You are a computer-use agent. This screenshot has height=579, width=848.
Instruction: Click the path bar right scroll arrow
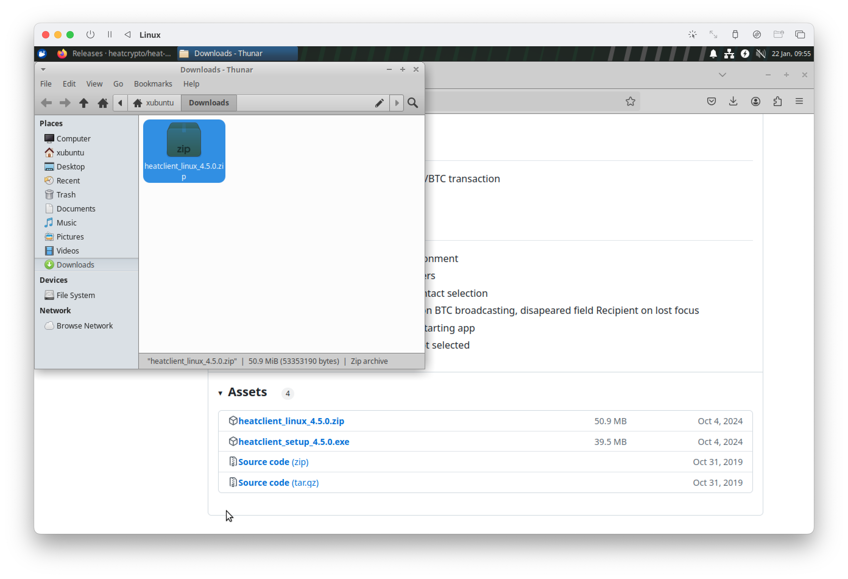click(x=396, y=103)
